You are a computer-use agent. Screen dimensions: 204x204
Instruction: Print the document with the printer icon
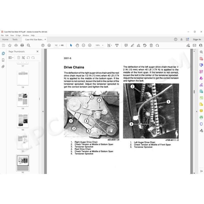tap(22, 45)
